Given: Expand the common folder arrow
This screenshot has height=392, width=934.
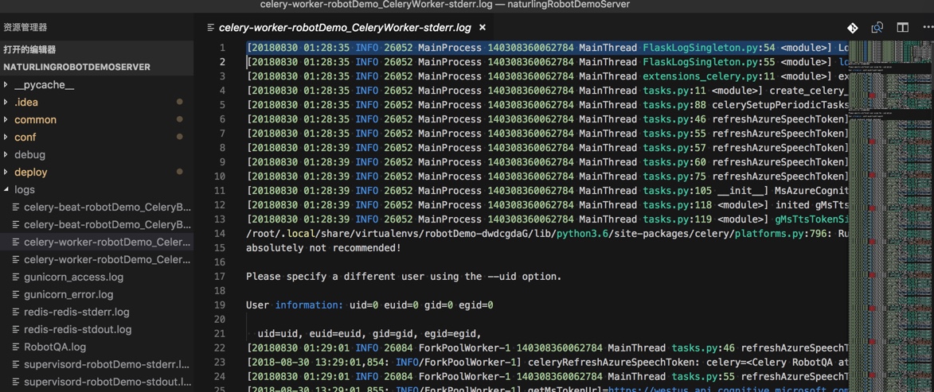Looking at the screenshot, I should 6,120.
